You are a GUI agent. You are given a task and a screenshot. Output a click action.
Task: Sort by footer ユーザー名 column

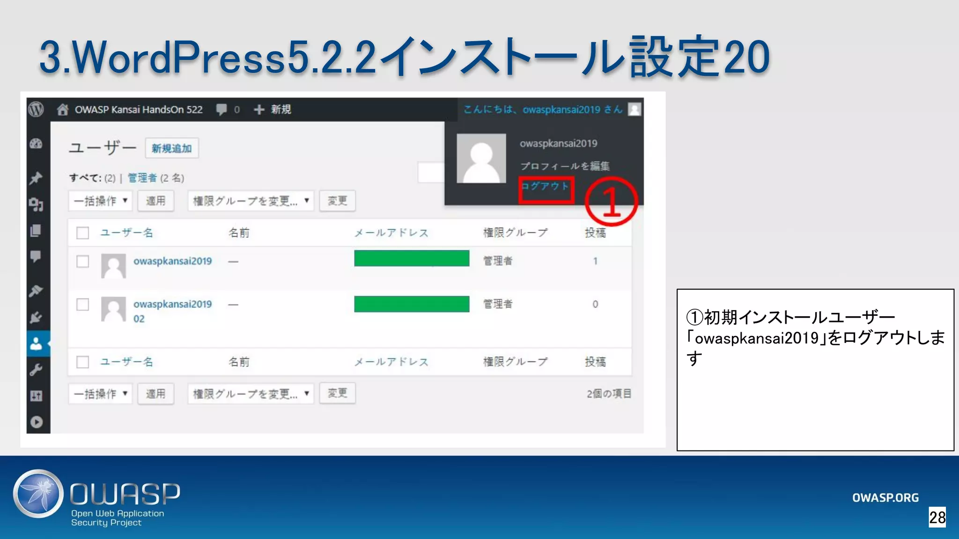[x=127, y=362]
